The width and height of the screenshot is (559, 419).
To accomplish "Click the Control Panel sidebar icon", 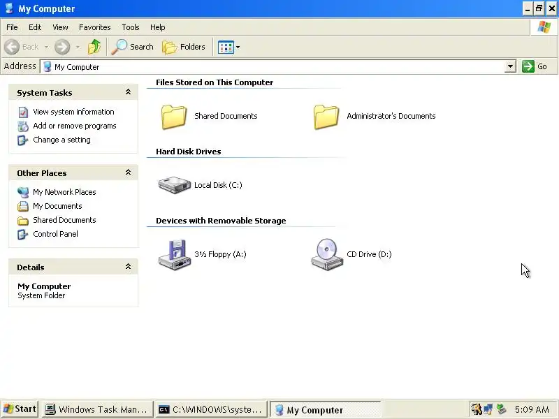I will (x=23, y=234).
